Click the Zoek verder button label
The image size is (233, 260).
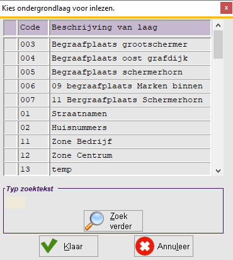(x=121, y=221)
